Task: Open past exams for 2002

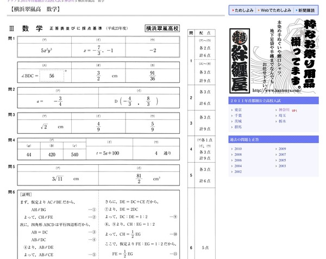Action: click(x=238, y=171)
